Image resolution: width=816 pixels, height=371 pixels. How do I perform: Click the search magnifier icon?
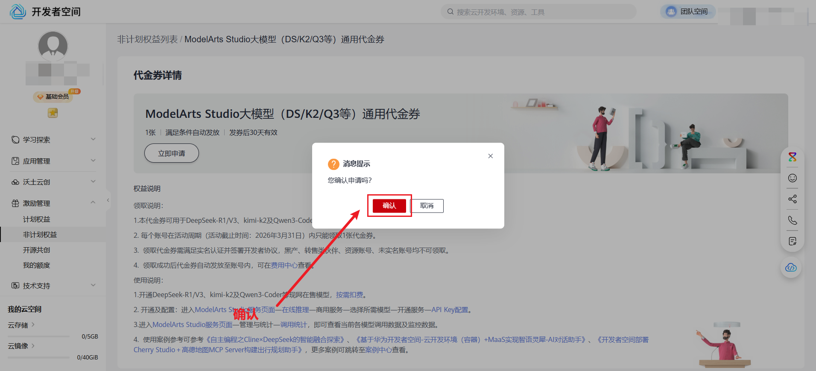(x=450, y=12)
